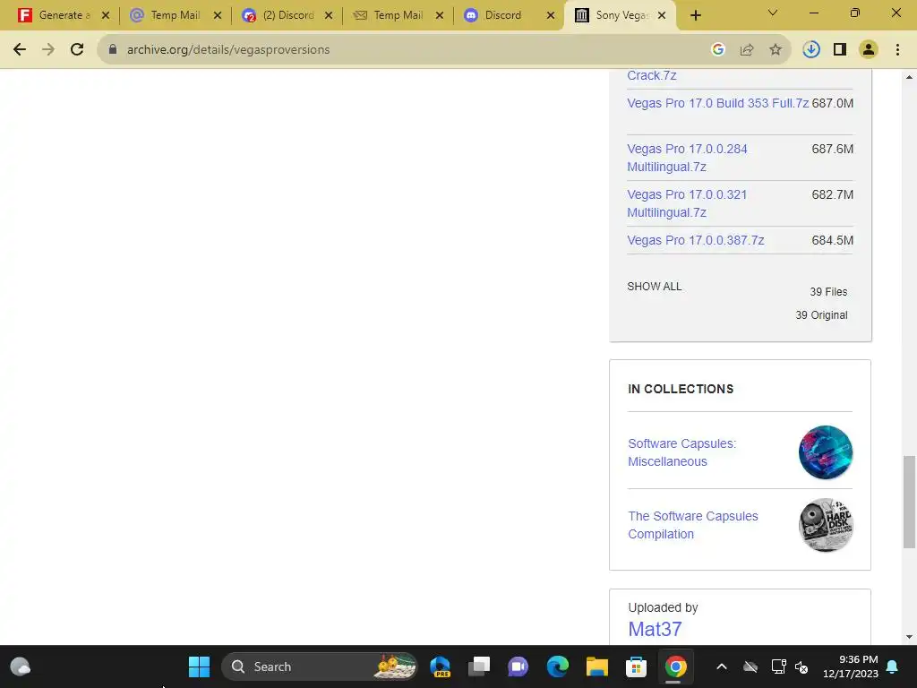Open network settings tray icon
This screenshot has height=688, width=917.
click(778, 666)
